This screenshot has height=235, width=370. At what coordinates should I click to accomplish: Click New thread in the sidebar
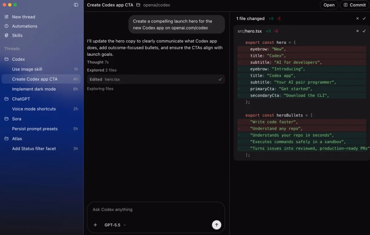coord(23,17)
